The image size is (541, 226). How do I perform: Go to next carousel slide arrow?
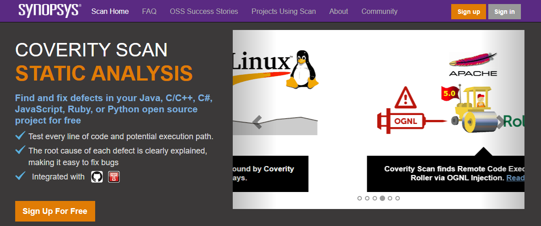click(x=500, y=122)
